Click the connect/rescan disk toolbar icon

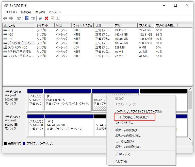pyautogui.click(x=40, y=19)
